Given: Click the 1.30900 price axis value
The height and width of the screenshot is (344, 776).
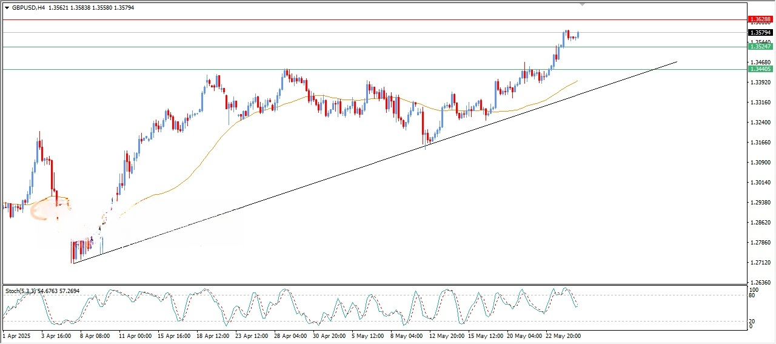Looking at the screenshot, I should tap(760, 163).
